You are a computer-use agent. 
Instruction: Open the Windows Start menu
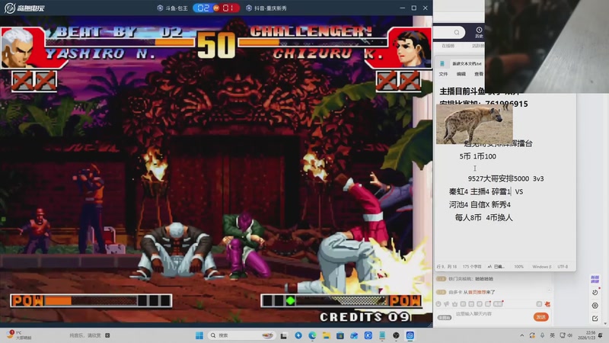coord(199,335)
